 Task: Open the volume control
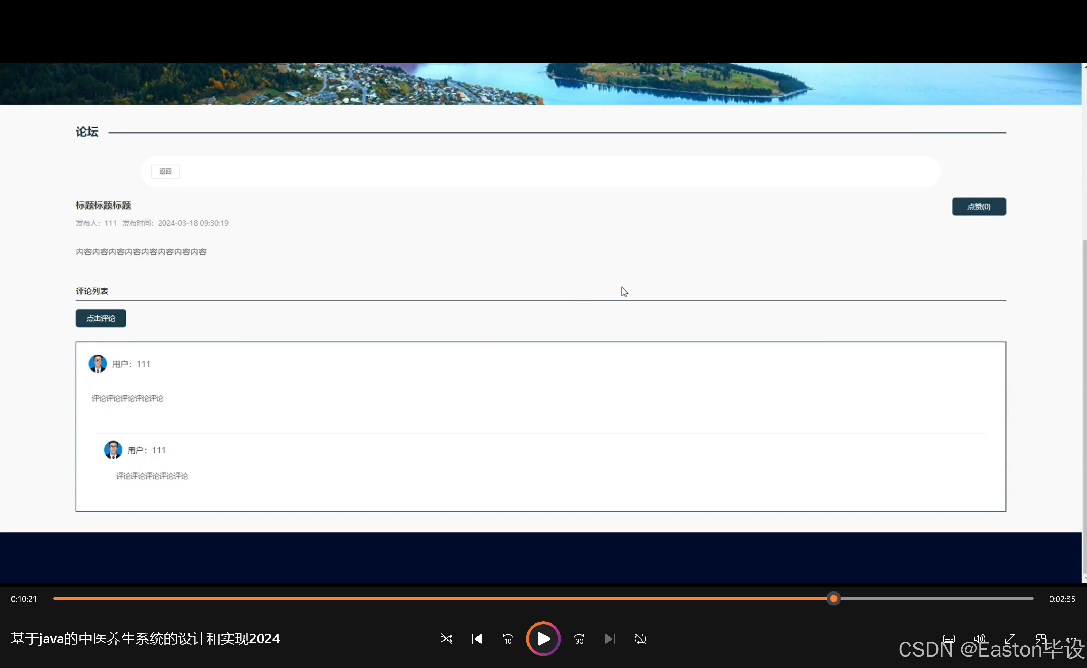(979, 639)
